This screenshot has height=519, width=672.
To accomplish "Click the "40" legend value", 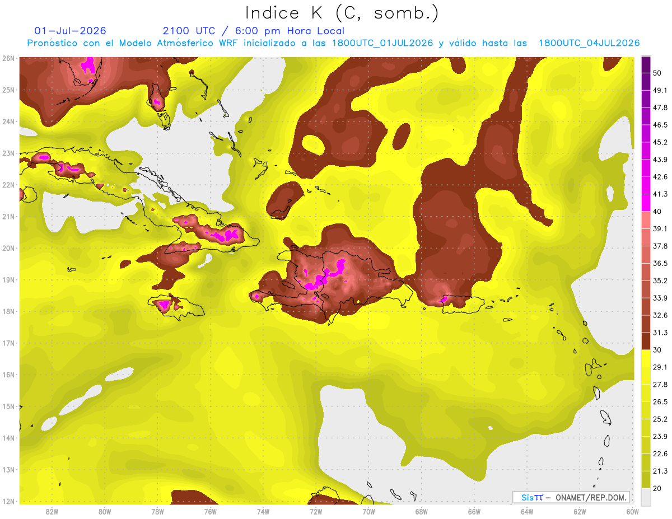I will (657, 212).
